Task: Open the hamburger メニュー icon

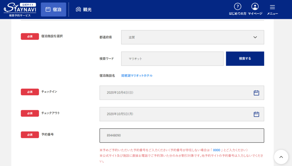Action: [x=272, y=7]
